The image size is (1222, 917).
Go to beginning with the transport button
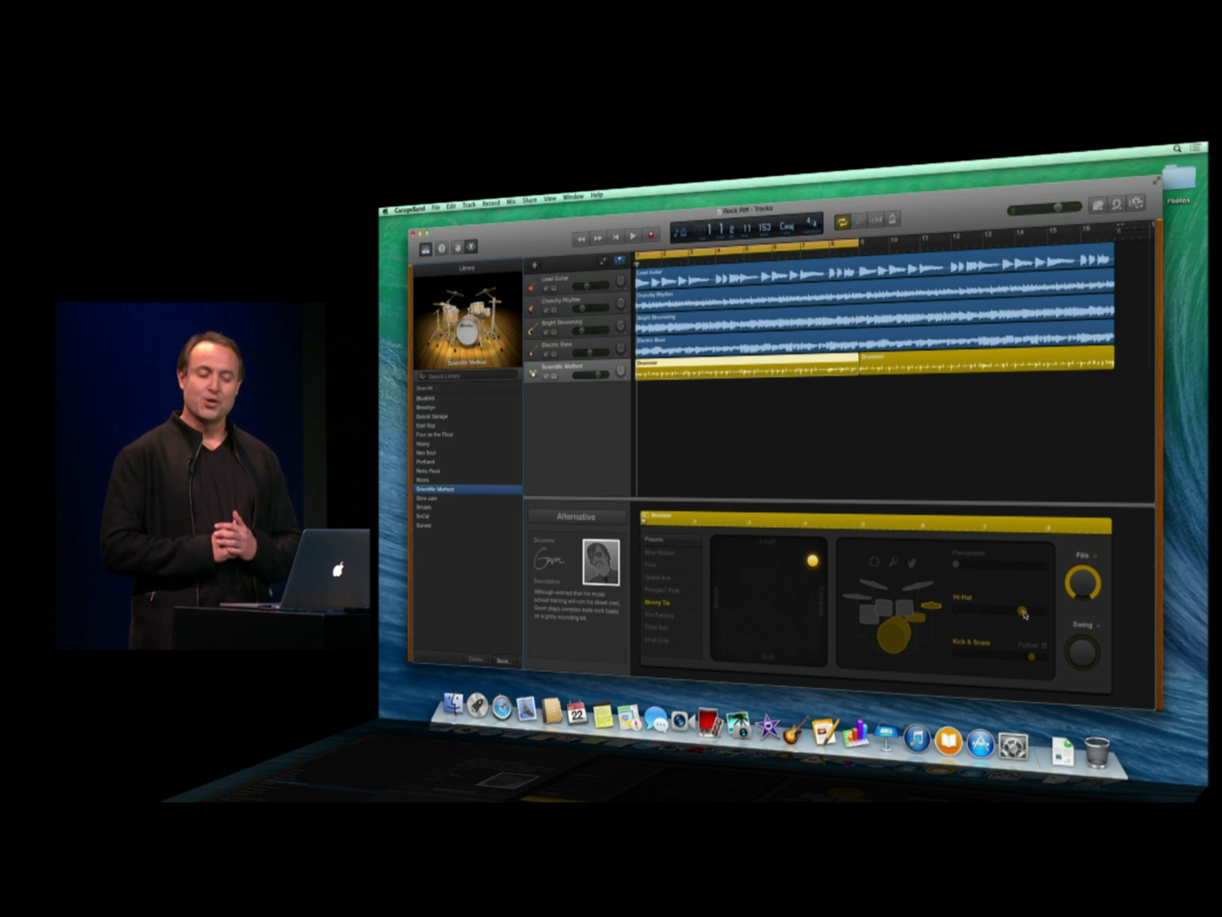[x=615, y=237]
